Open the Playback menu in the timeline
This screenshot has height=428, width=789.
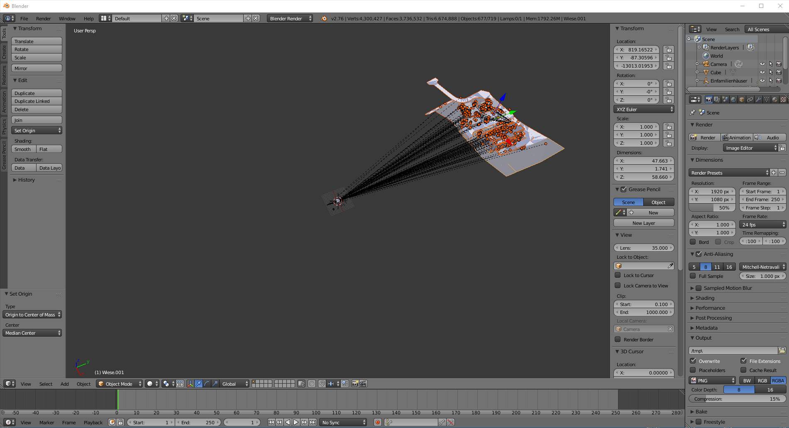pos(93,422)
